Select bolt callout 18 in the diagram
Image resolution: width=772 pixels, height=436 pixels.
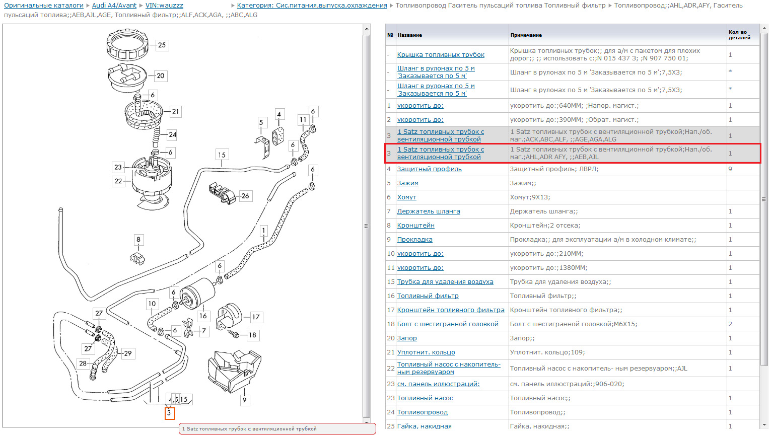pyautogui.click(x=252, y=335)
